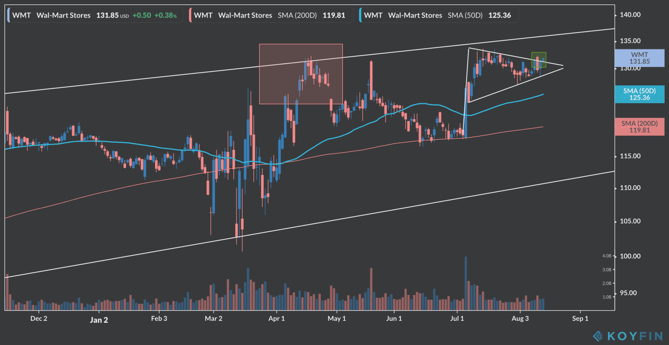Click the +0.38% change value
Viewport: 669px width, 345px height.
165,15
